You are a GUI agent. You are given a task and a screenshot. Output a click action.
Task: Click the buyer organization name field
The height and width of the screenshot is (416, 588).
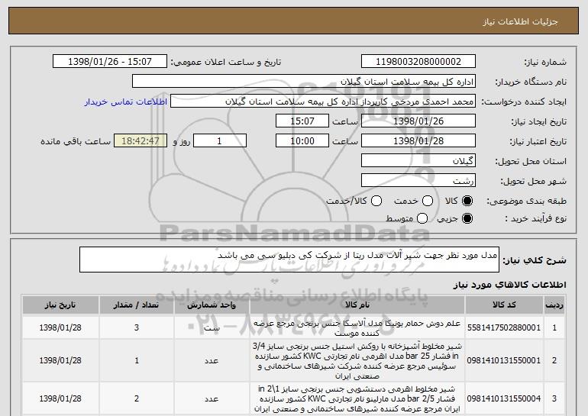click(x=304, y=82)
